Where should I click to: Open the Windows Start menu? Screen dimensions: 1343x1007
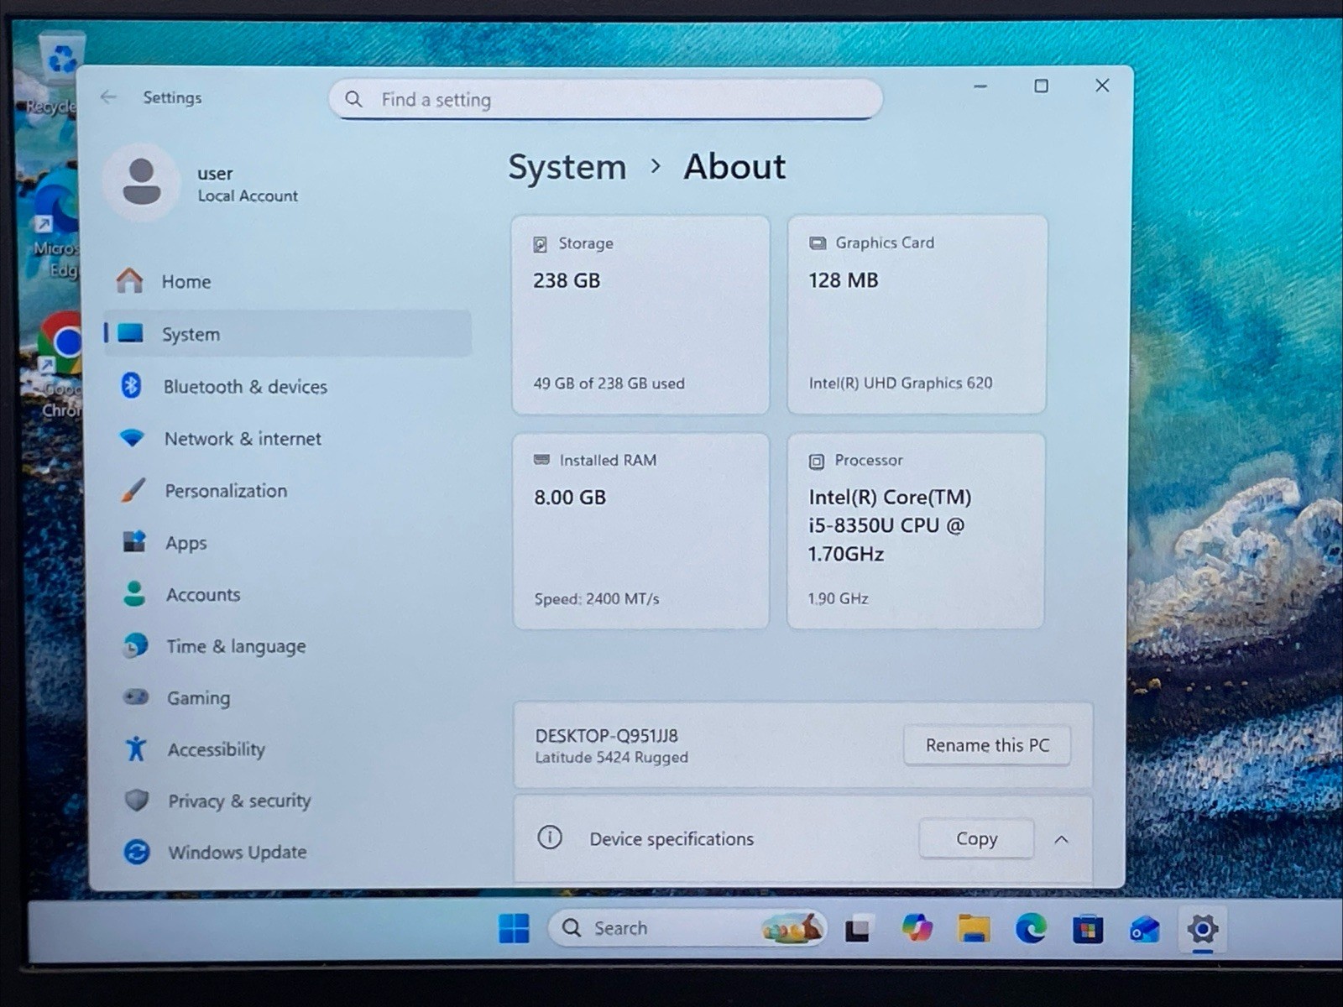514,928
